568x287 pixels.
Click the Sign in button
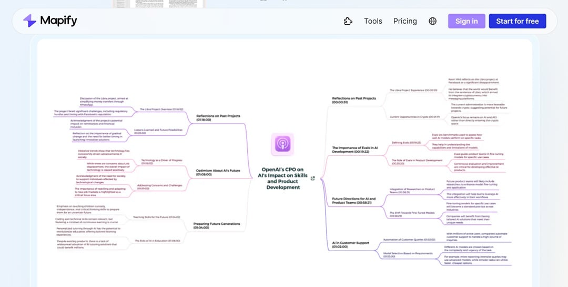(x=466, y=21)
